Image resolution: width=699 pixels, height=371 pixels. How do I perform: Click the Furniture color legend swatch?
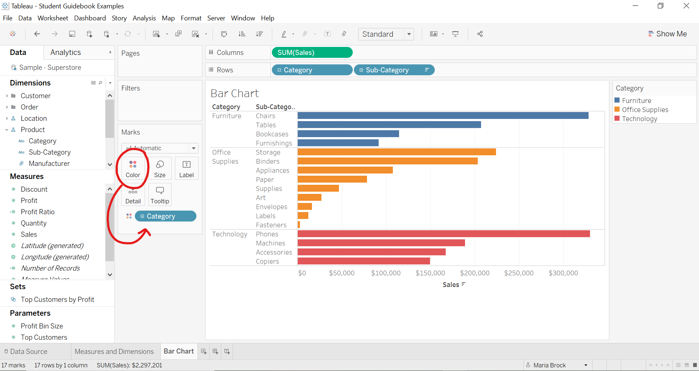(617, 100)
